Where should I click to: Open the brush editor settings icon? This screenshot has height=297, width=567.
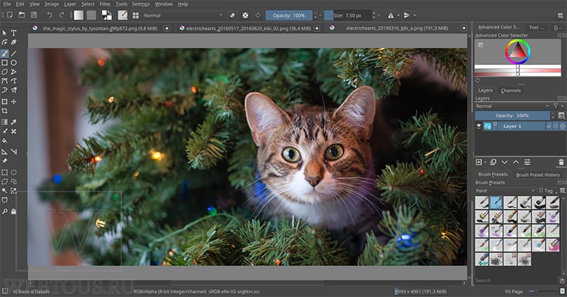(123, 15)
